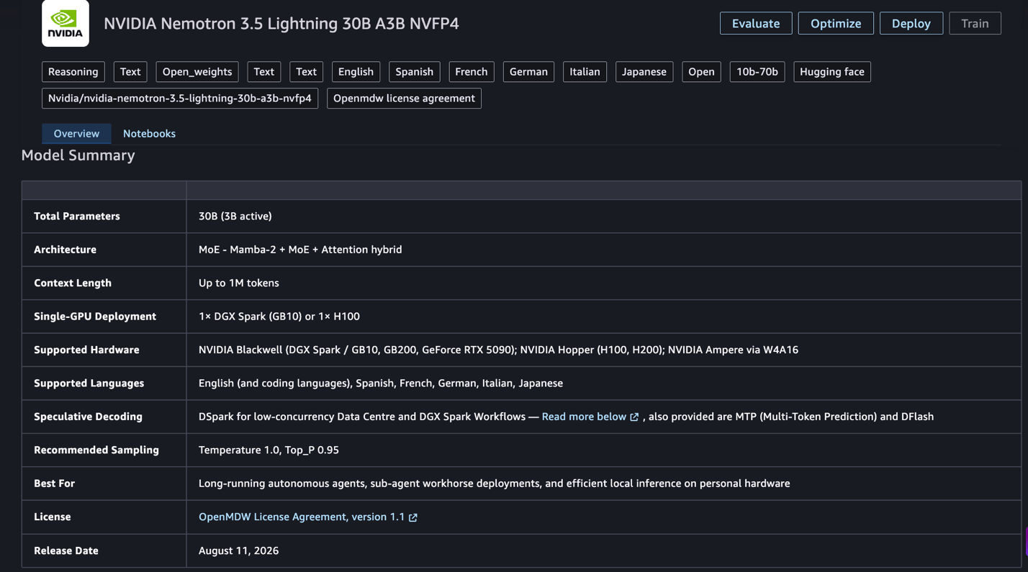The height and width of the screenshot is (572, 1028).
Task: Follow the Read more below link
Action: (x=584, y=417)
